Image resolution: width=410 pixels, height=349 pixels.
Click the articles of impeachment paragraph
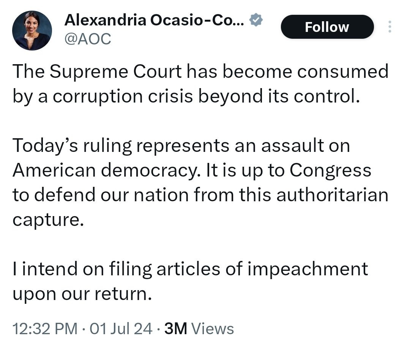pyautogui.click(x=190, y=281)
